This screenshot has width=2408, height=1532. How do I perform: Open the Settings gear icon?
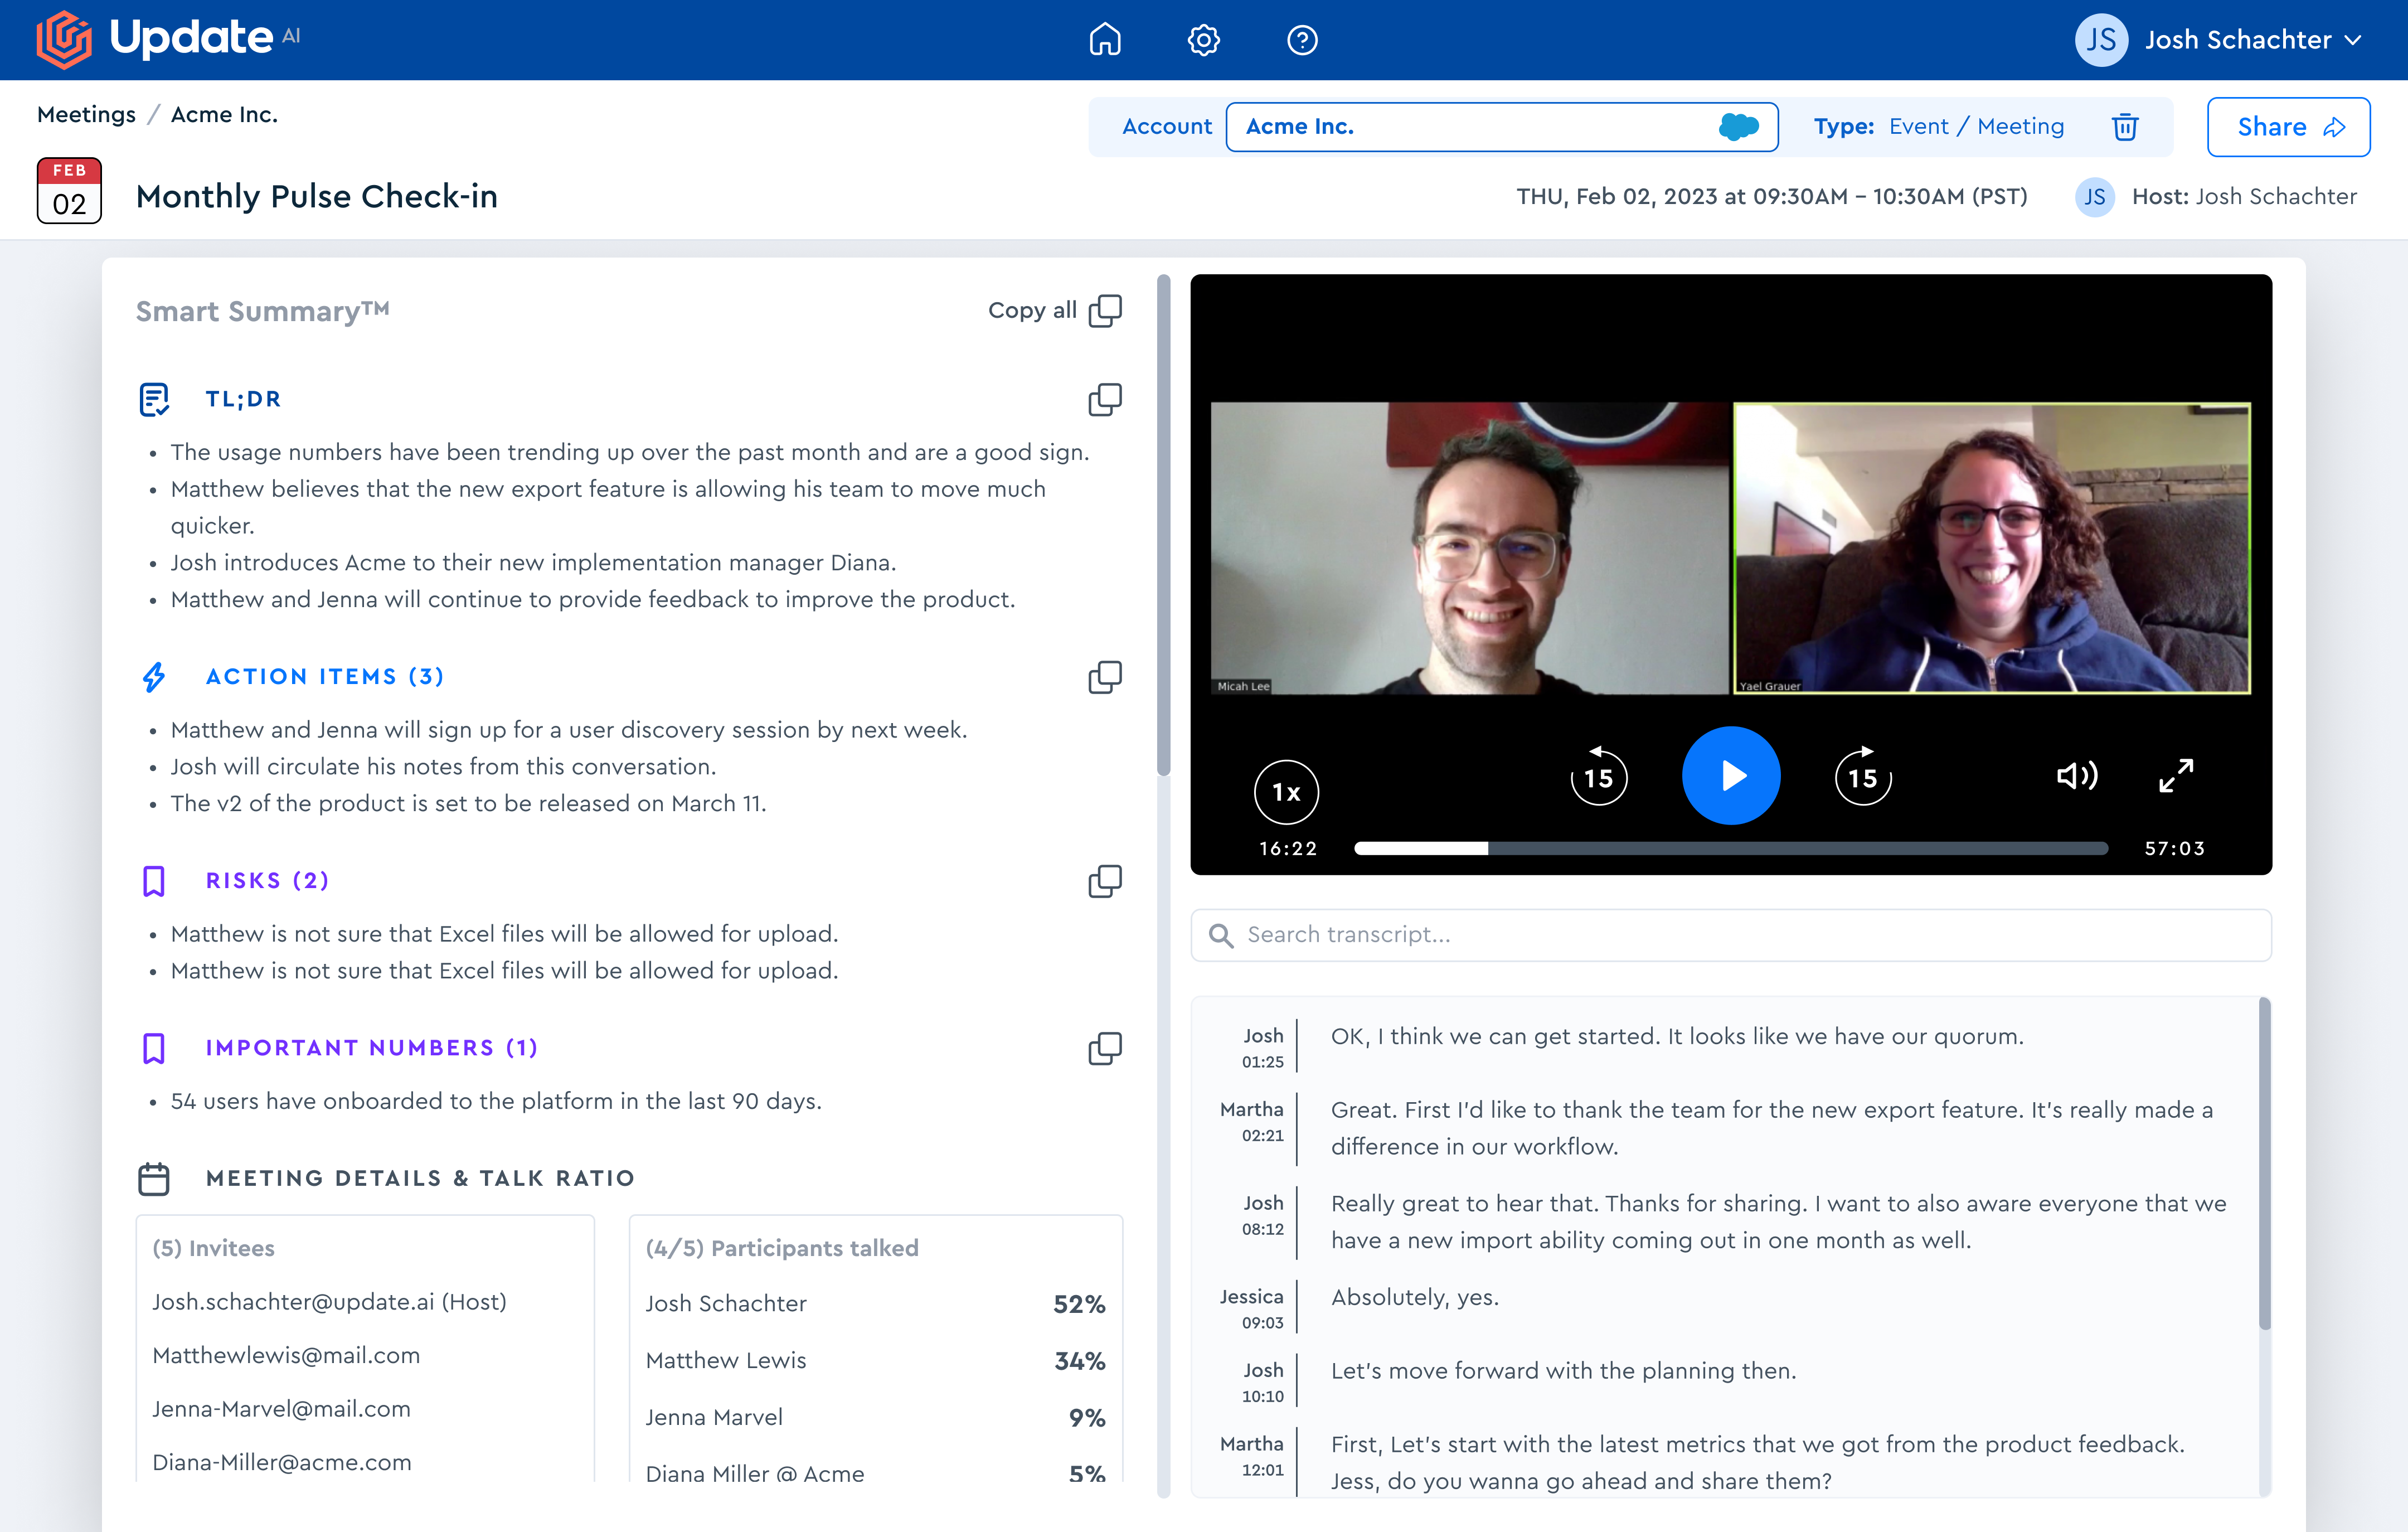1203,40
